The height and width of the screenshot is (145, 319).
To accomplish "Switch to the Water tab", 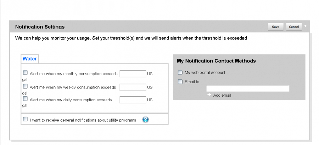I will click(30, 59).
